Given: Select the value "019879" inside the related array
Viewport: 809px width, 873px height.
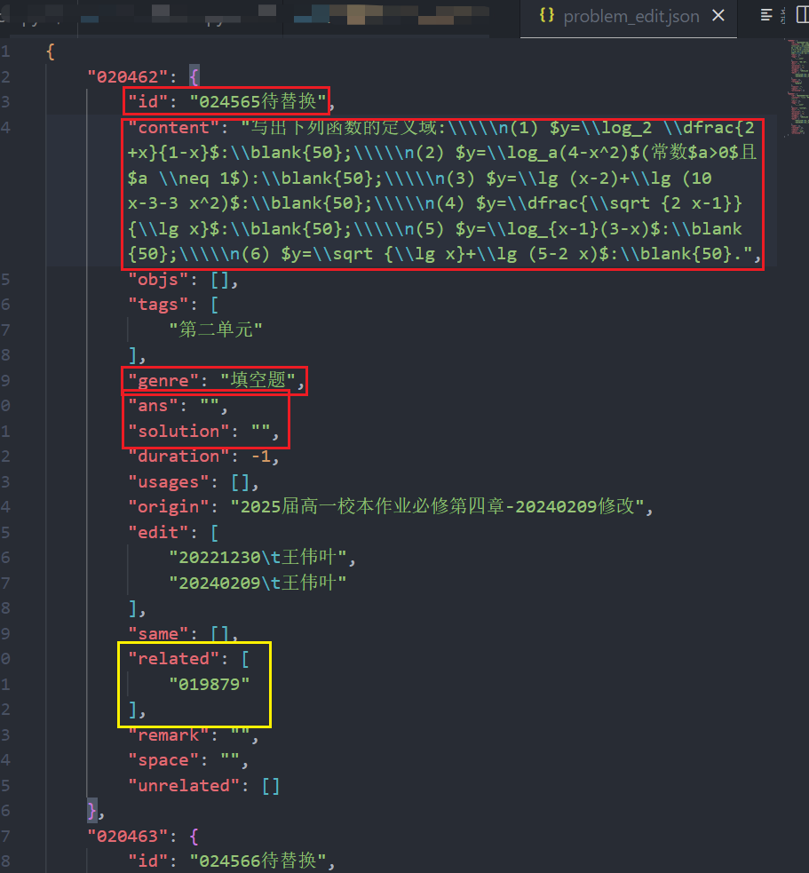Looking at the screenshot, I should tap(210, 684).
